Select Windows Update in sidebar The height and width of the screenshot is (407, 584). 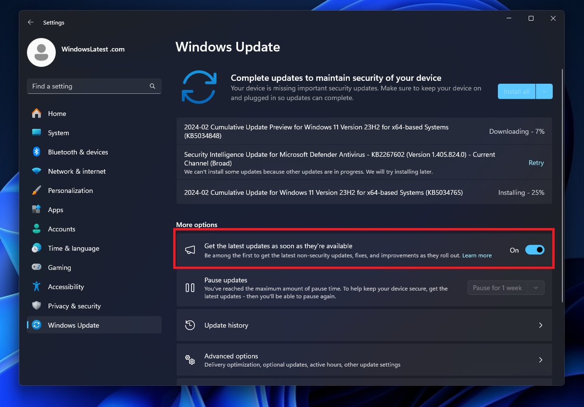click(94, 325)
